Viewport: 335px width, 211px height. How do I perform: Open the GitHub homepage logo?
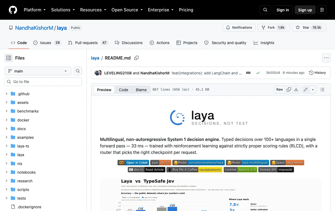point(13,10)
